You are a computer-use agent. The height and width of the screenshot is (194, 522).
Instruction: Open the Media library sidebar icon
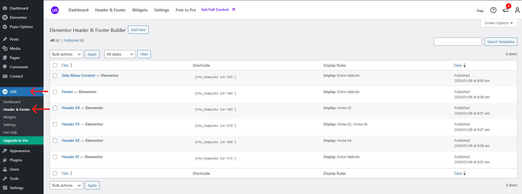pyautogui.click(x=5, y=48)
